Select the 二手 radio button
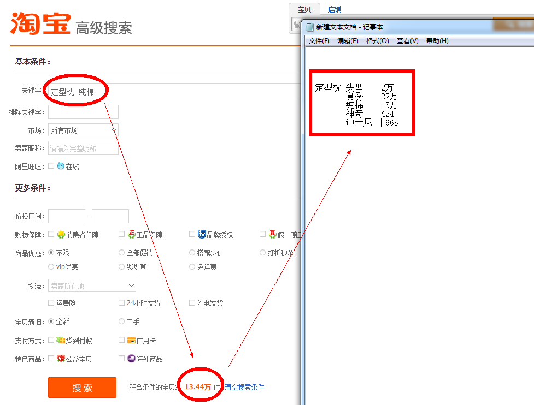The image size is (534, 405). 120,321
